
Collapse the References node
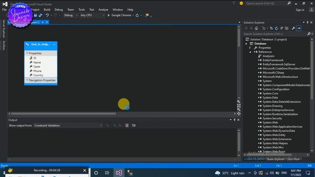251,52
